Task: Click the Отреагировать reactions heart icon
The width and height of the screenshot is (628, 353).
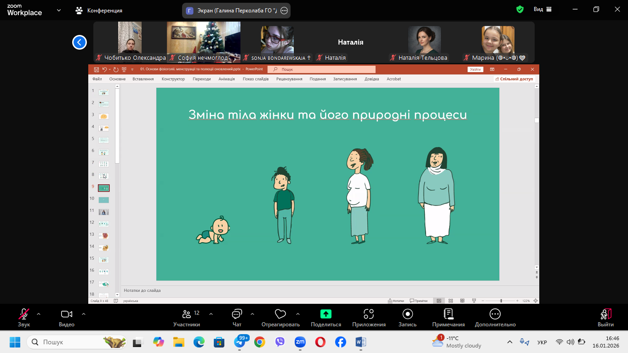Action: pyautogui.click(x=280, y=314)
